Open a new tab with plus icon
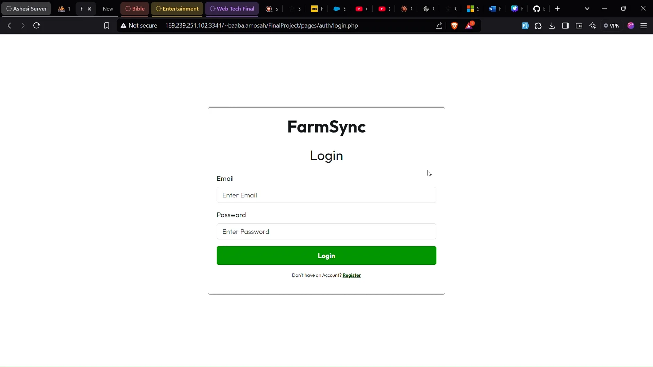 tap(557, 8)
